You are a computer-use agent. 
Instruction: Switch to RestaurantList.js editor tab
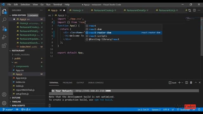click(167, 10)
